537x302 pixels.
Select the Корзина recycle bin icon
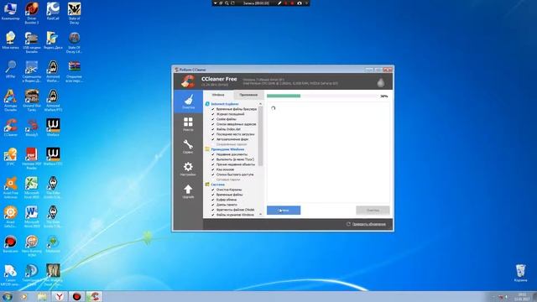coord(520,273)
